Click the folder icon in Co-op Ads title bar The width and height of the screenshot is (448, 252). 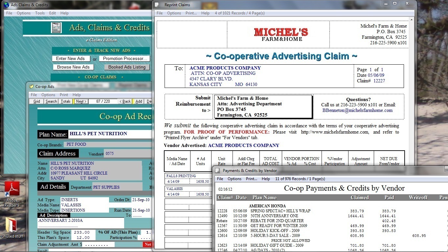pyautogui.click(x=31, y=87)
